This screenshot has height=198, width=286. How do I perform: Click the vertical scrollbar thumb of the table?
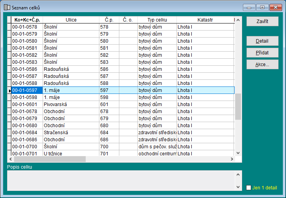[238, 106]
